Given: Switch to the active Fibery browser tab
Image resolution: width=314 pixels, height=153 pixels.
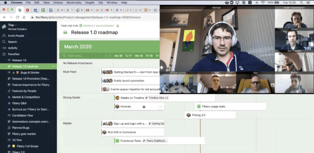Looking at the screenshot, I should click(x=20, y=10).
